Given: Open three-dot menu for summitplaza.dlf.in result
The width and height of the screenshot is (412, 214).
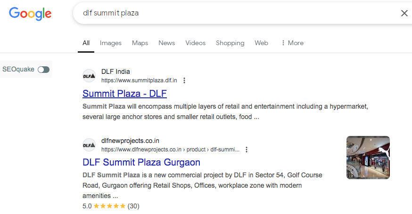Looking at the screenshot, I should pyautogui.click(x=184, y=80).
